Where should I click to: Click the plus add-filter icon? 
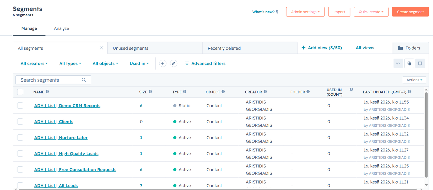tap(163, 63)
